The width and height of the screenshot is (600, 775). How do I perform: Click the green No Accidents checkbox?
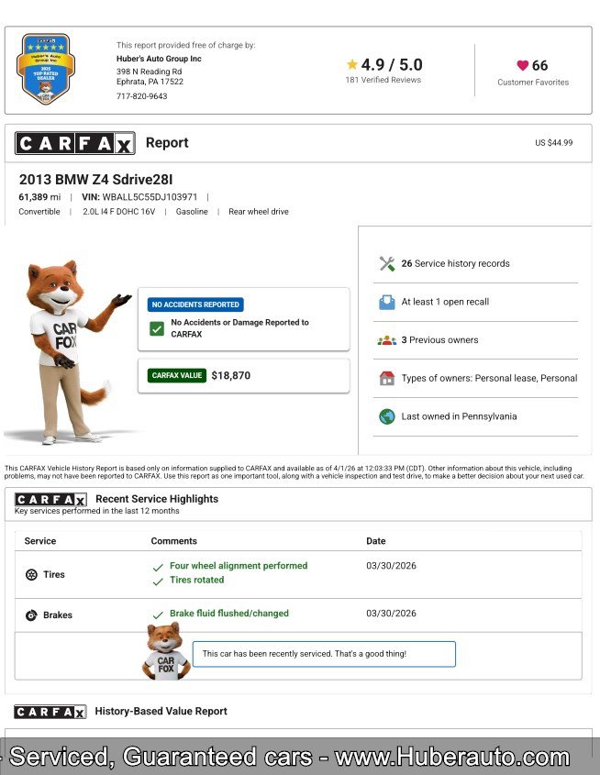tap(157, 328)
